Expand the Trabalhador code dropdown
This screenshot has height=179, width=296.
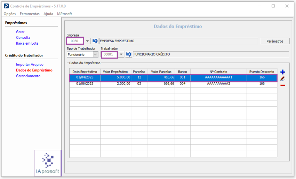click(121, 54)
